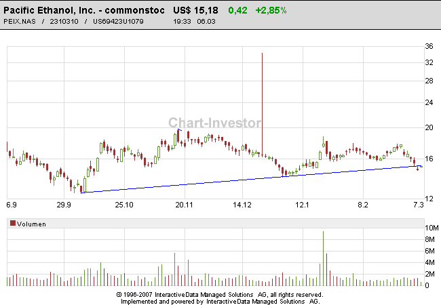The width and height of the screenshot is (441, 305).
Task: Click the 32 price axis label
Action: click(429, 62)
